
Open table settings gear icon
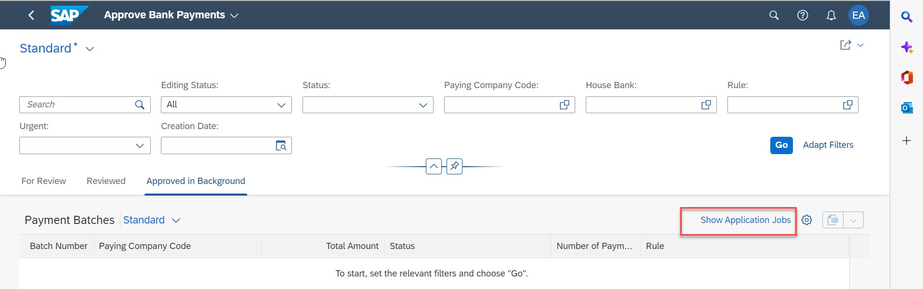tap(807, 220)
